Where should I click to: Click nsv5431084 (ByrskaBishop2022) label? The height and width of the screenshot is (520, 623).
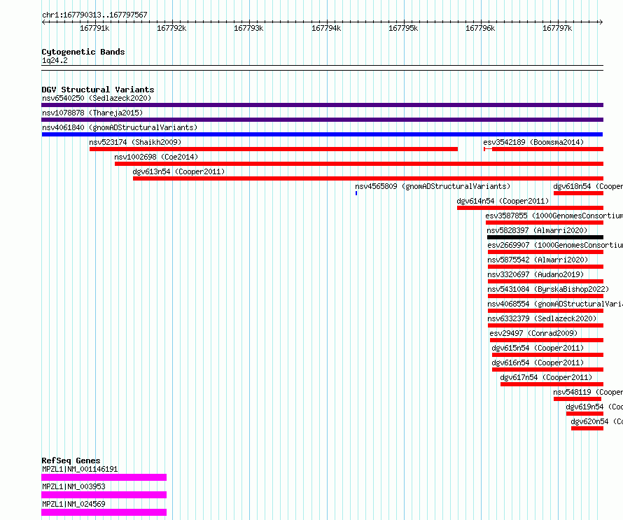(548, 289)
